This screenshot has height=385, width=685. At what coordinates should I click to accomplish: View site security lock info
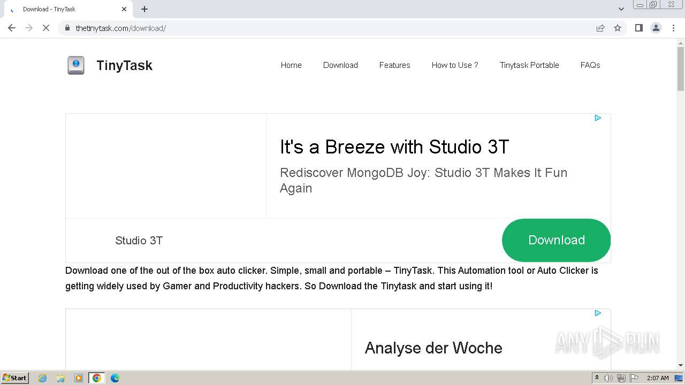[x=67, y=28]
